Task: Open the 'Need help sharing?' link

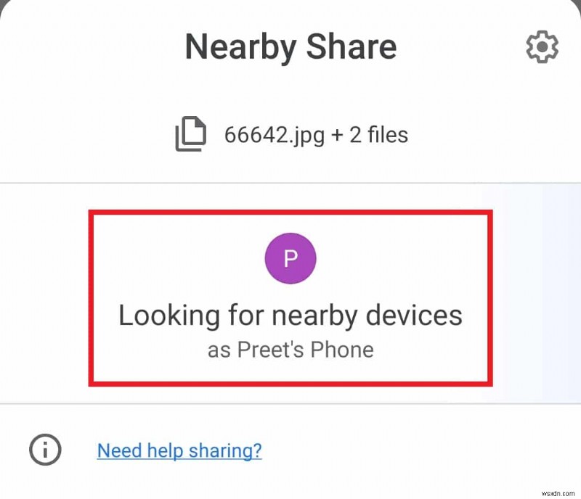Action: (179, 450)
